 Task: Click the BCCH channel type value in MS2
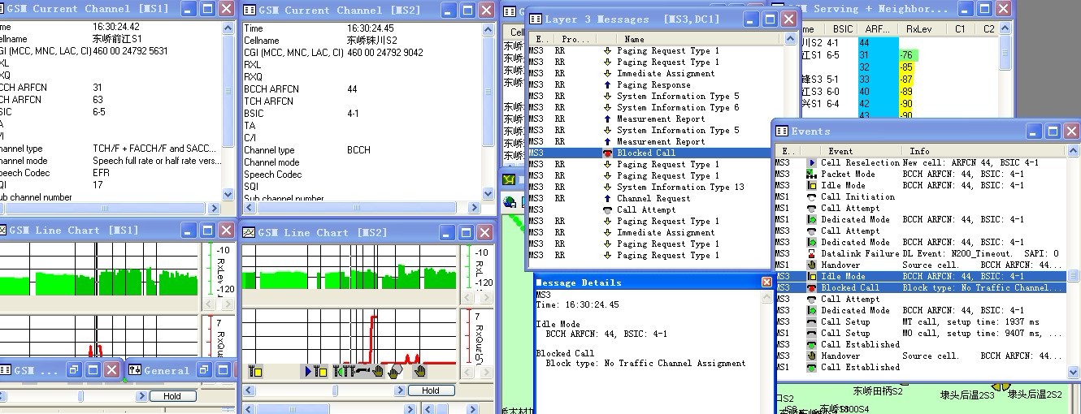click(x=359, y=150)
